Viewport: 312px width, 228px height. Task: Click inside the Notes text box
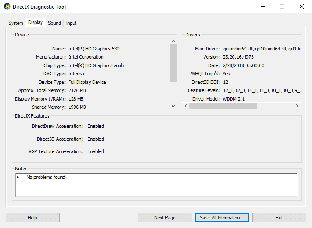point(156,185)
